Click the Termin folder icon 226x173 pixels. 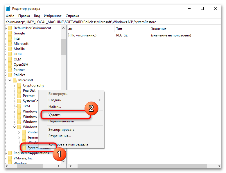coord(24,137)
